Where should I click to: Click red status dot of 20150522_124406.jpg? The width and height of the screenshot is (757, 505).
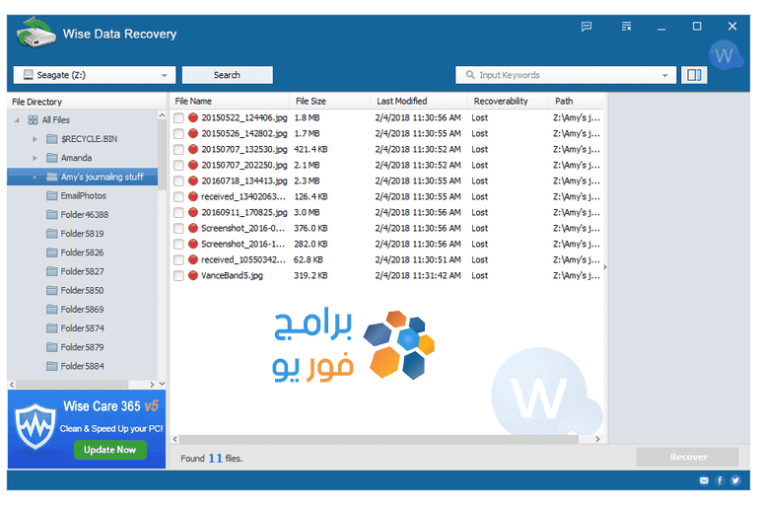(193, 117)
